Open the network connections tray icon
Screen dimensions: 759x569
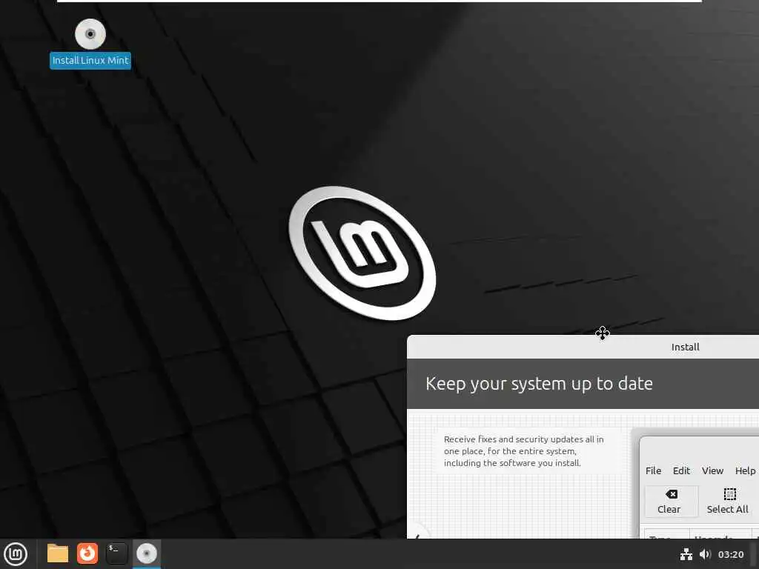686,554
